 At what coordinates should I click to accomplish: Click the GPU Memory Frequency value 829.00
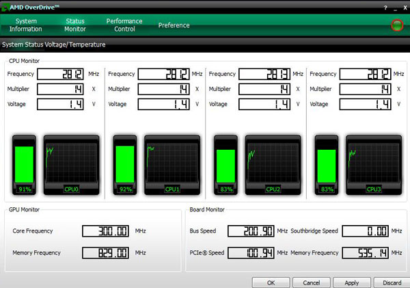(105, 253)
